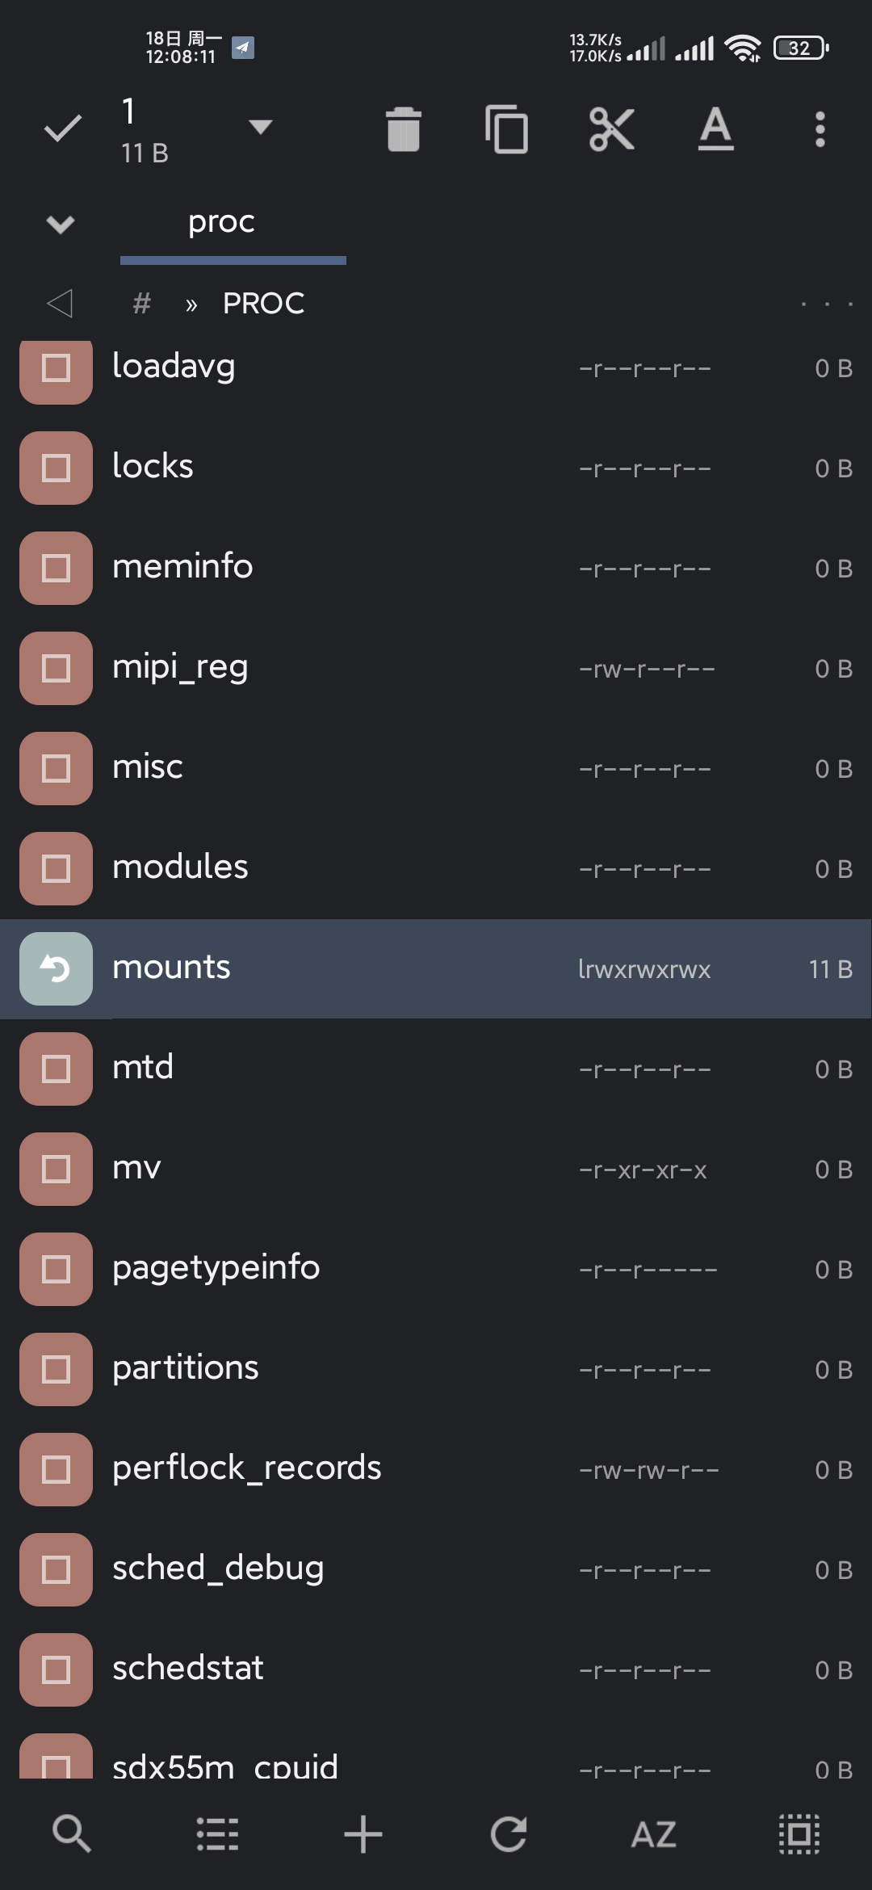The width and height of the screenshot is (872, 1890).
Task: Navigate to root via # breadcrumb
Action: click(x=141, y=303)
